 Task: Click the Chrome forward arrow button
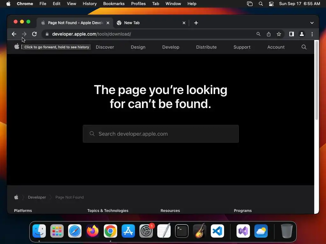[24, 34]
